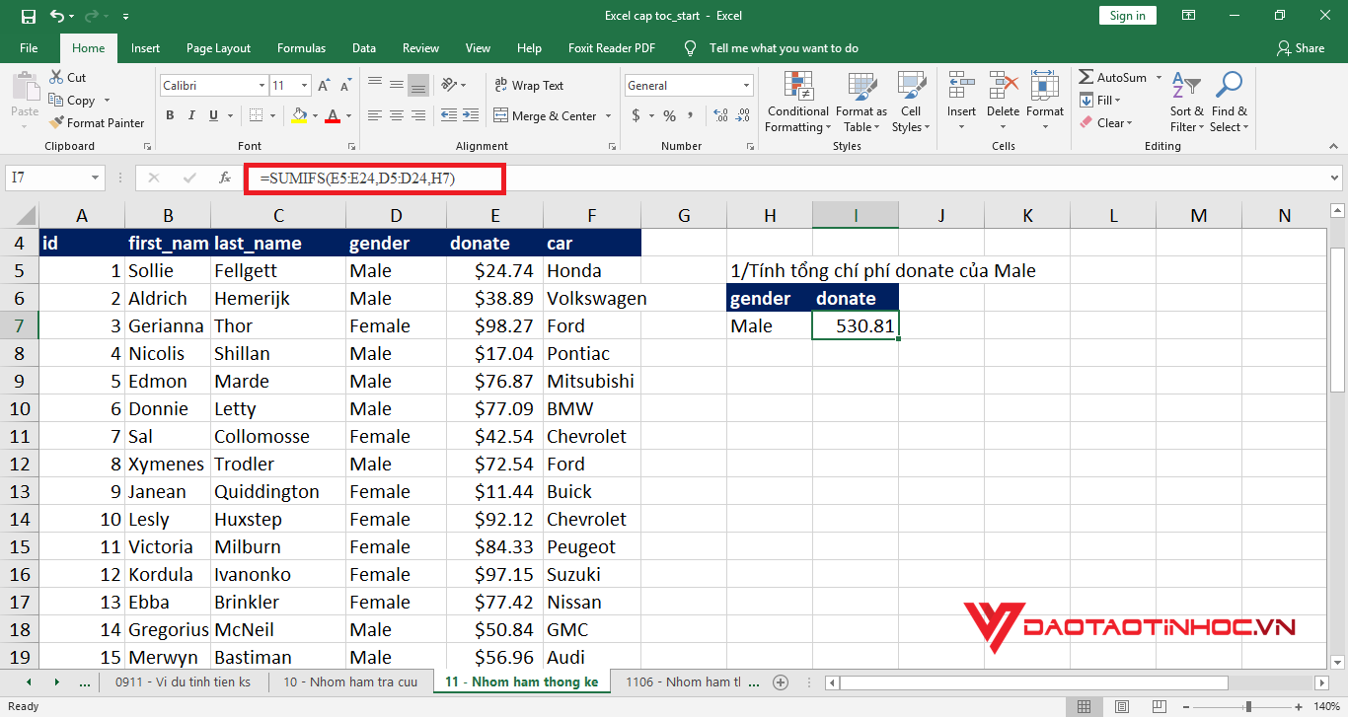
Task: Open the font size 11 dropdown
Action: click(x=305, y=86)
